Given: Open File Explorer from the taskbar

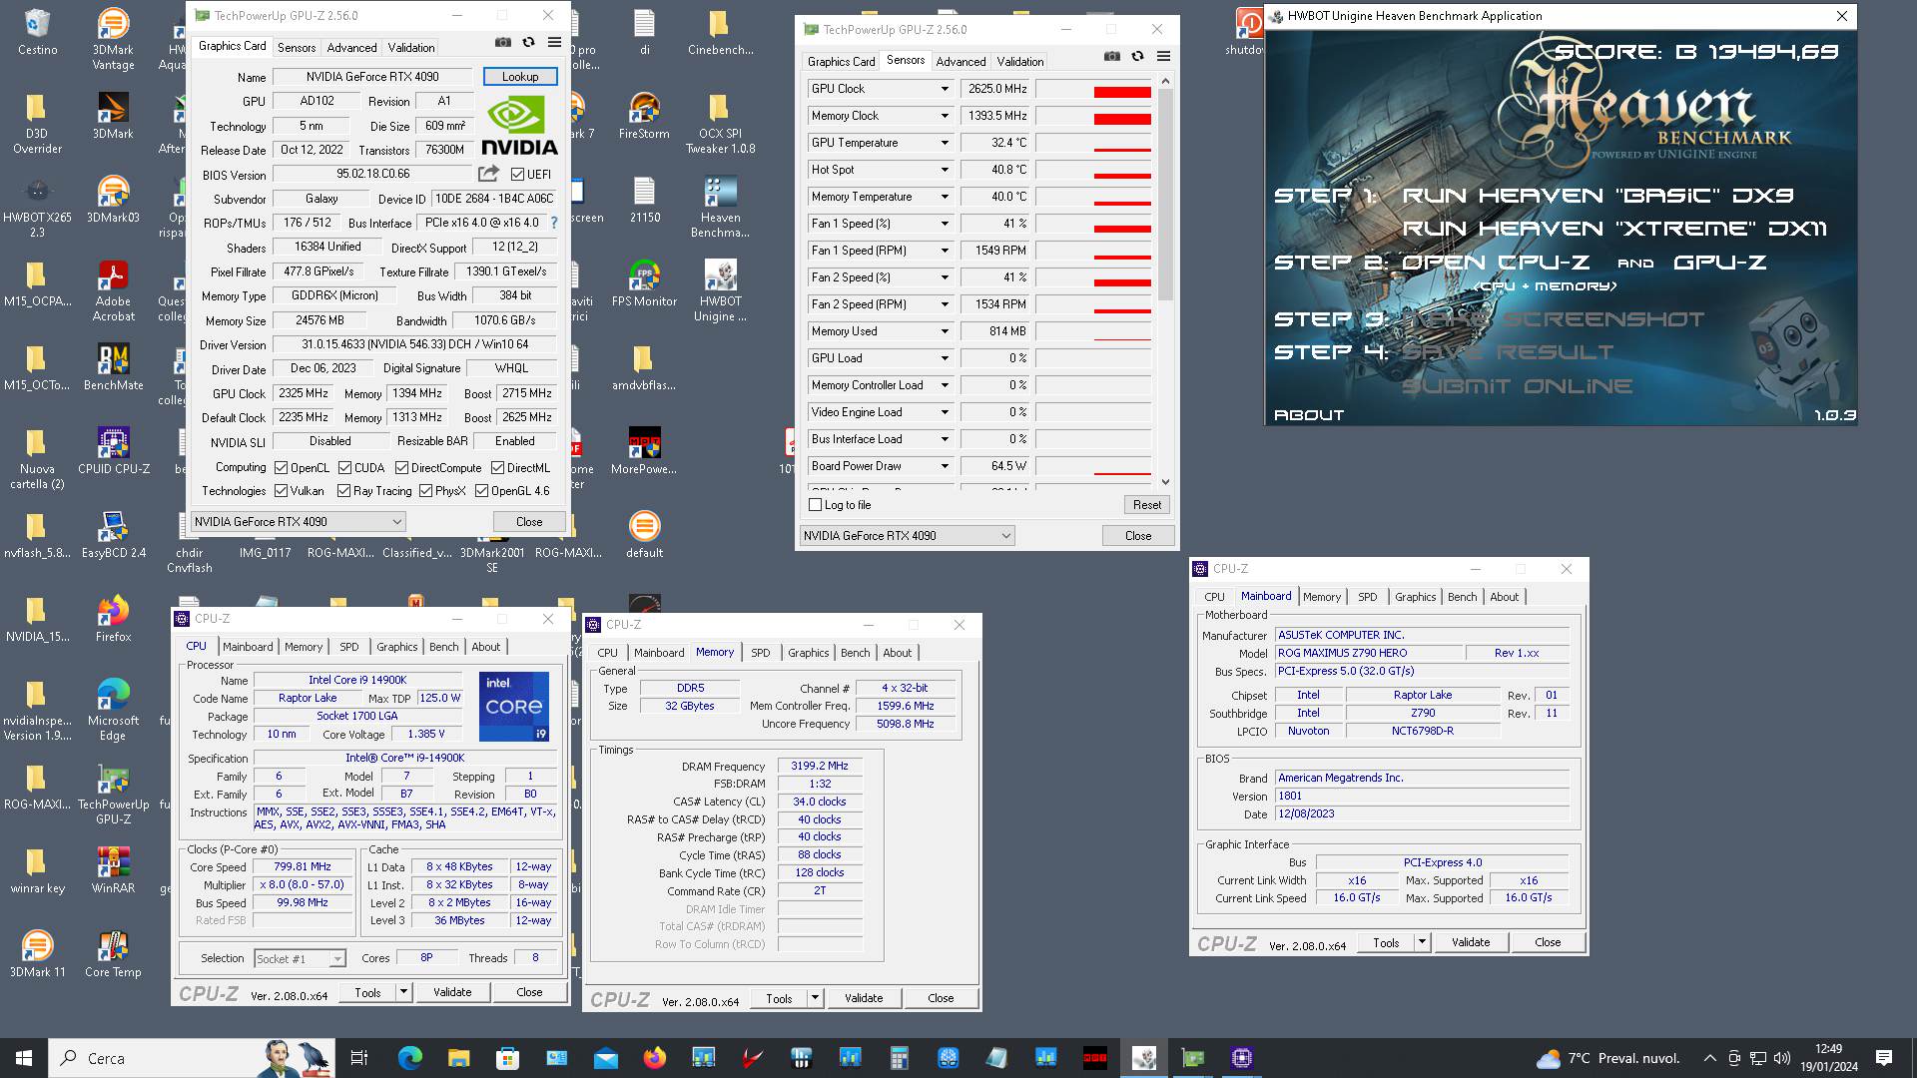Looking at the screenshot, I should tap(458, 1058).
